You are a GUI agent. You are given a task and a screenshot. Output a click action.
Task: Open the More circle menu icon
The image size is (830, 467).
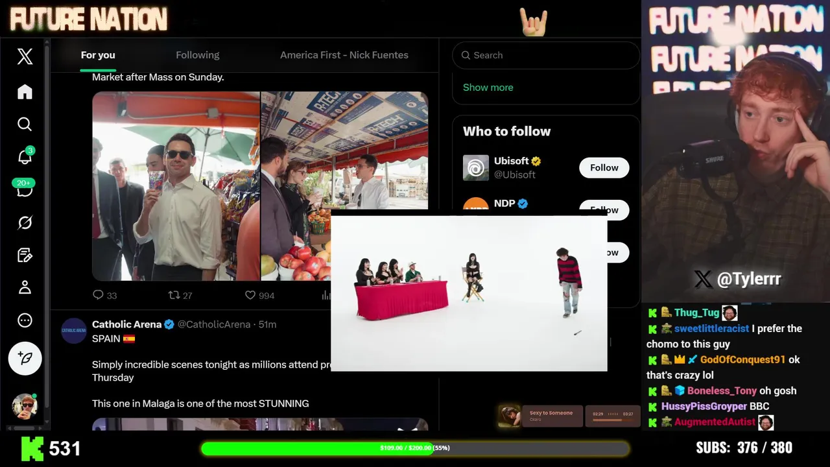25,320
